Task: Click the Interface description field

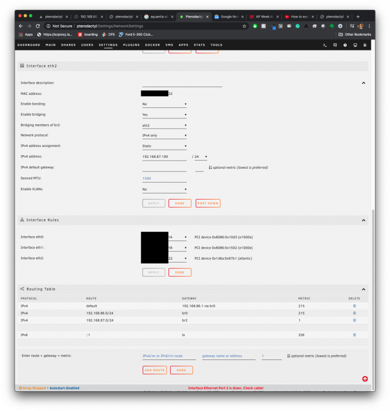Action: click(182, 83)
